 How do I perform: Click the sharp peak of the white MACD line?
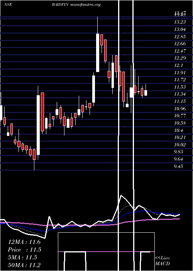pyautogui.click(x=121, y=195)
